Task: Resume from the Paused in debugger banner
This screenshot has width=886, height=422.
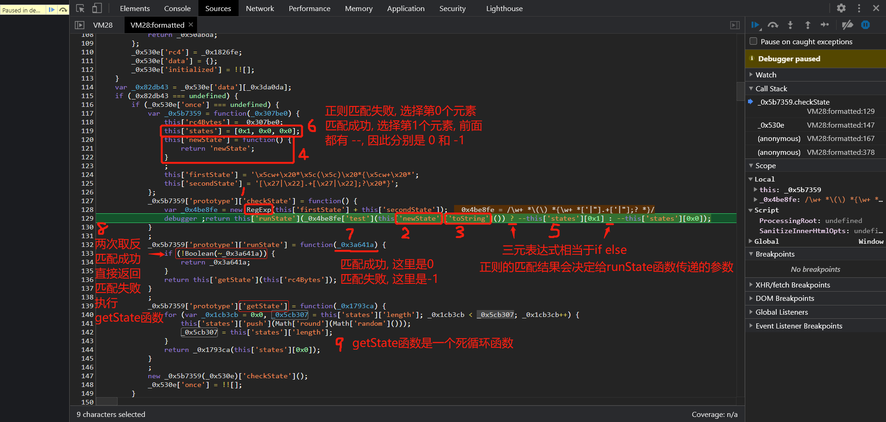Action: pos(52,10)
